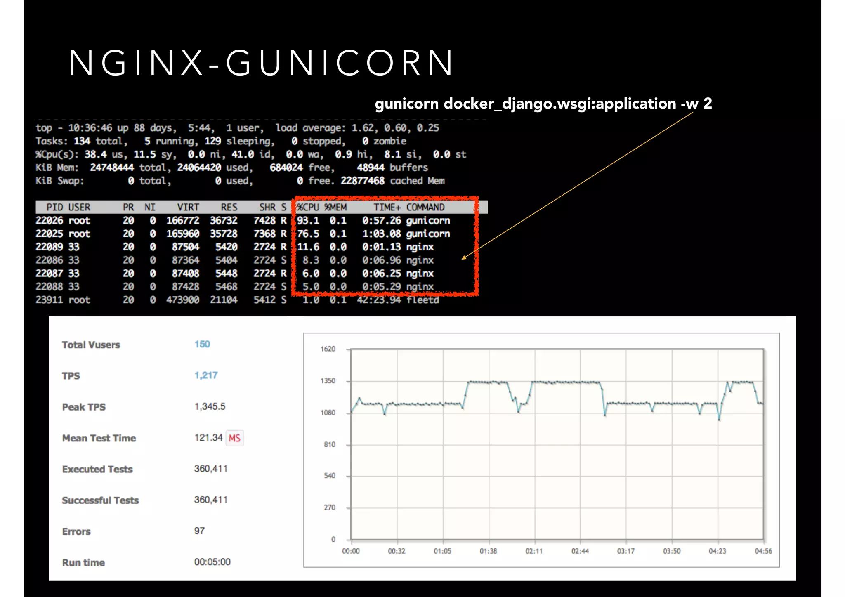Click the 1350 label on chart y-axis
Image resolution: width=845 pixels, height=597 pixels.
(328, 381)
